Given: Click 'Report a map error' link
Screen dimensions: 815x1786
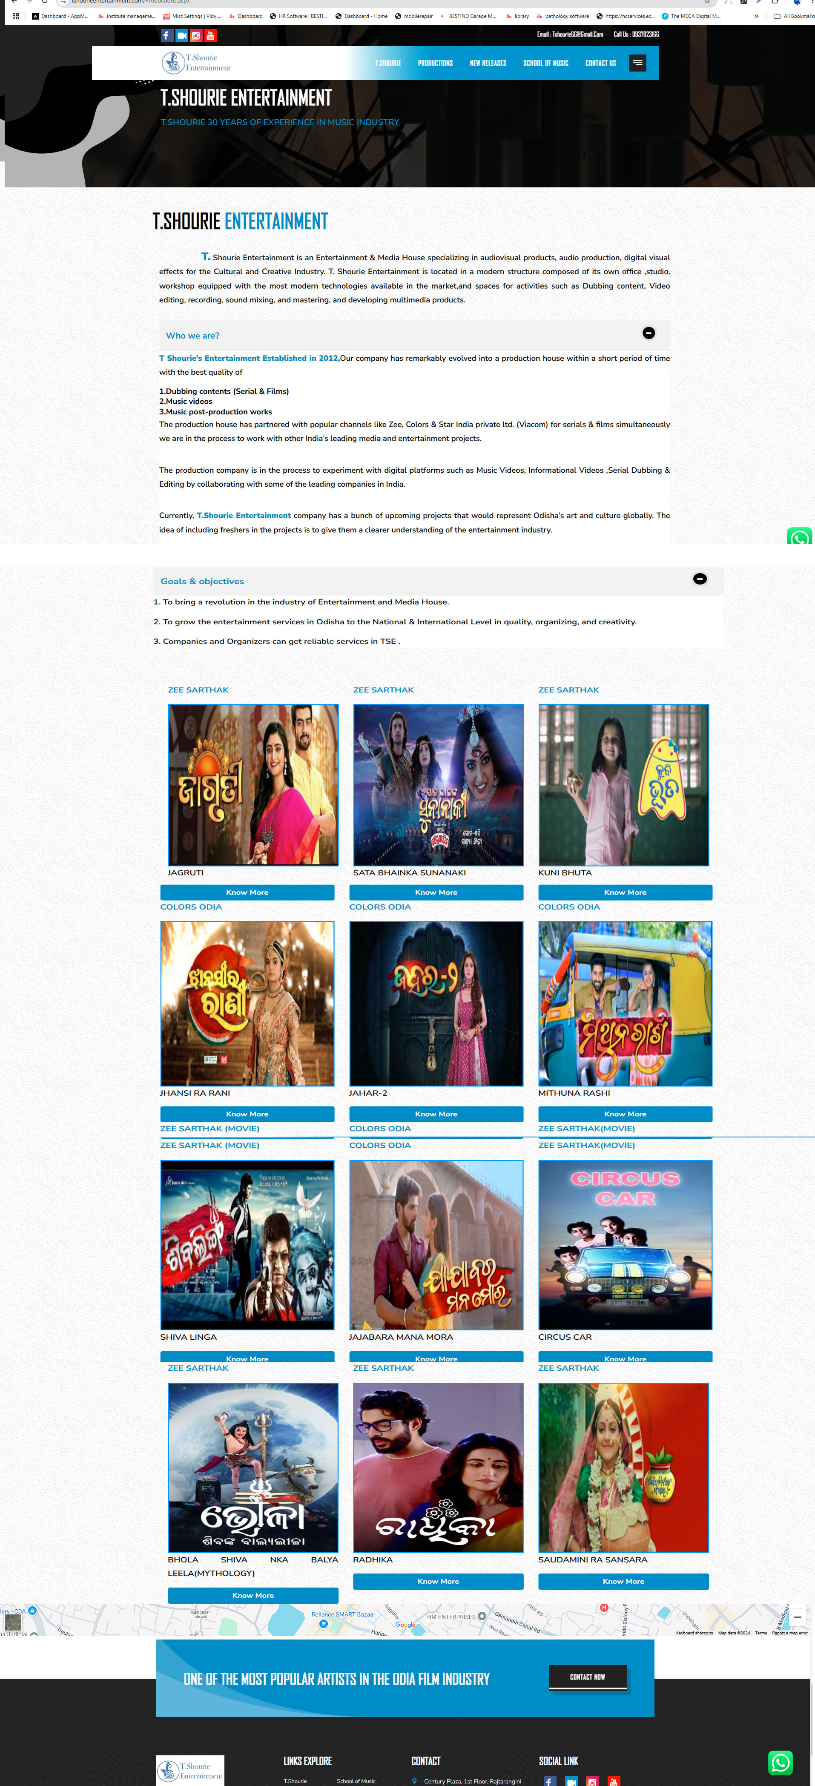Looking at the screenshot, I should (x=789, y=1633).
